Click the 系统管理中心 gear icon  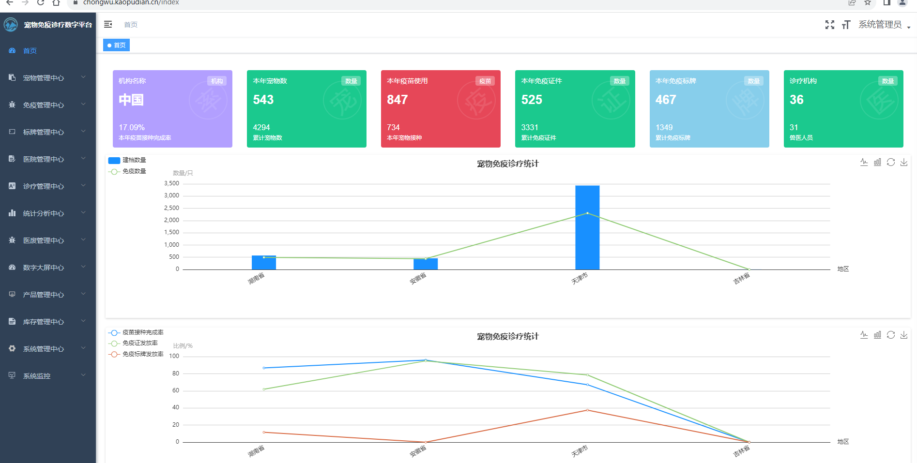tap(12, 348)
